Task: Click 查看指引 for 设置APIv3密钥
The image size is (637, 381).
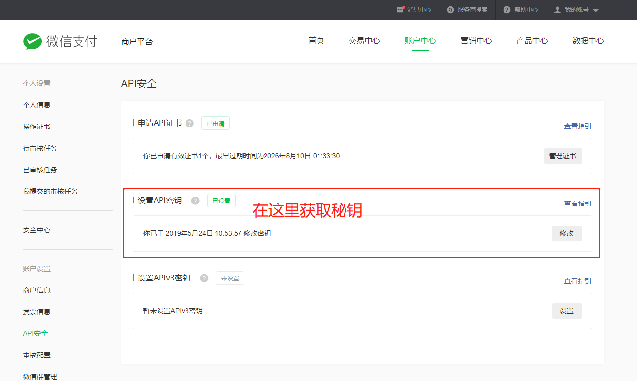Action: (x=578, y=281)
